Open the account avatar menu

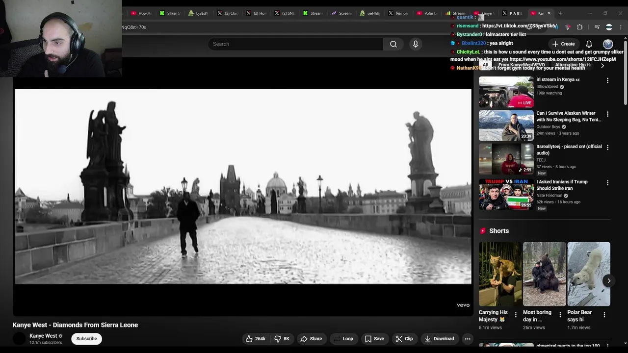[608, 44]
